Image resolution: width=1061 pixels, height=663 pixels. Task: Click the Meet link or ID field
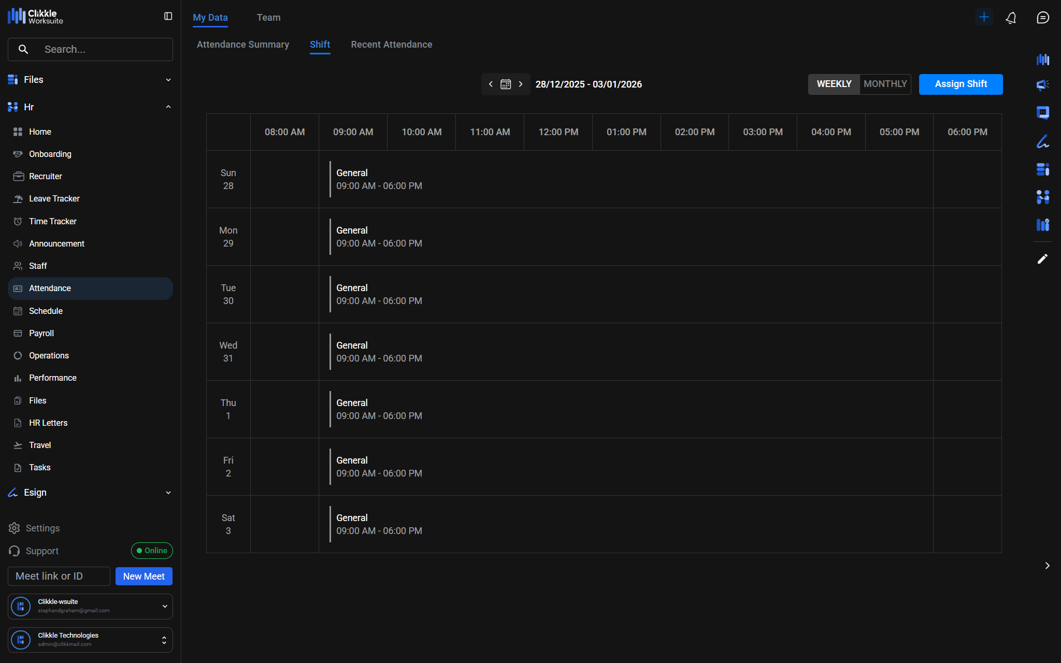(x=59, y=576)
